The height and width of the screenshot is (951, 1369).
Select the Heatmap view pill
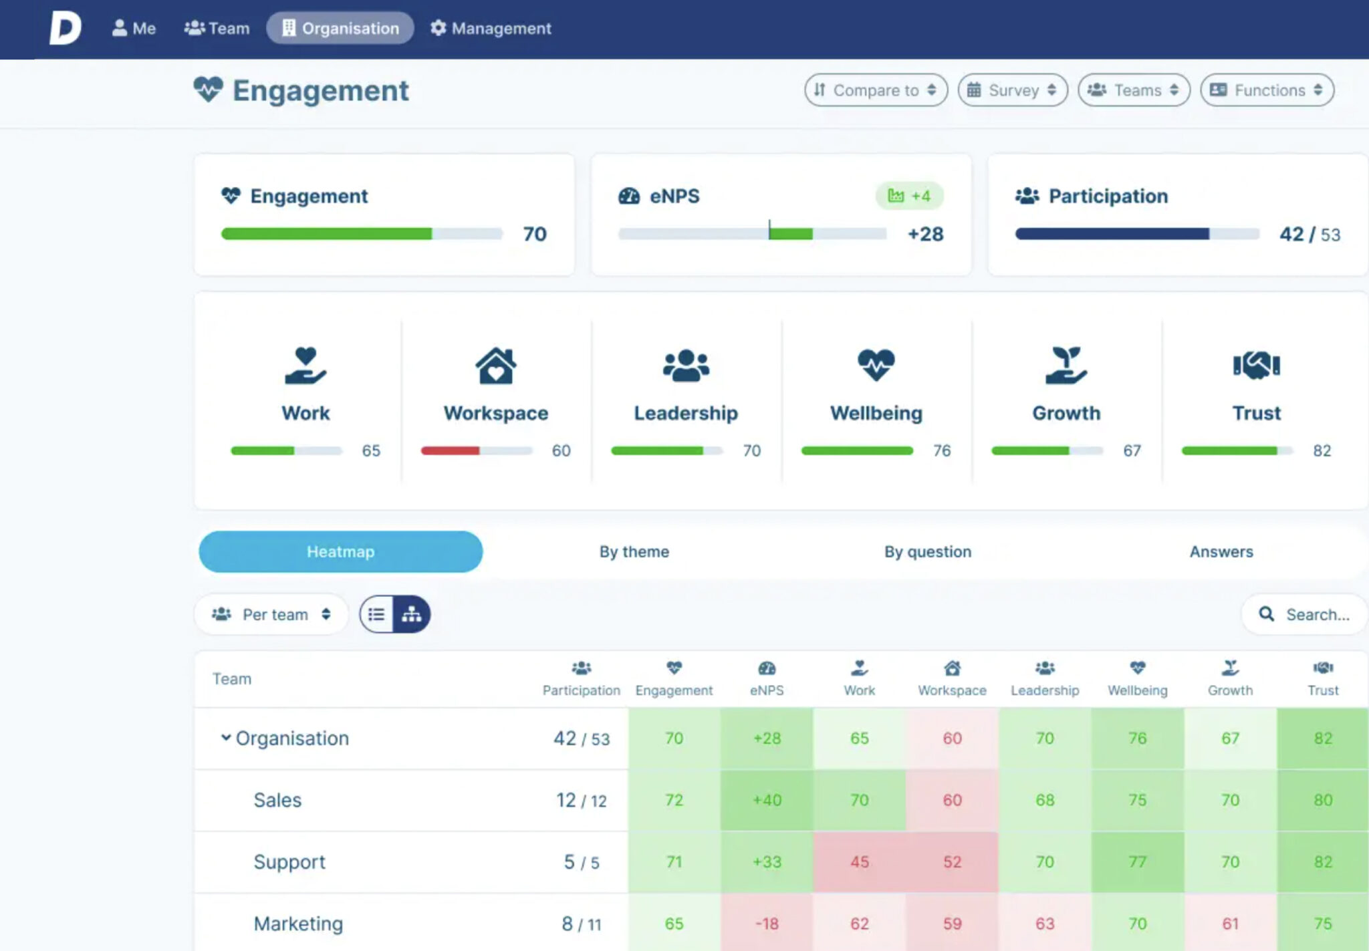[x=340, y=552]
